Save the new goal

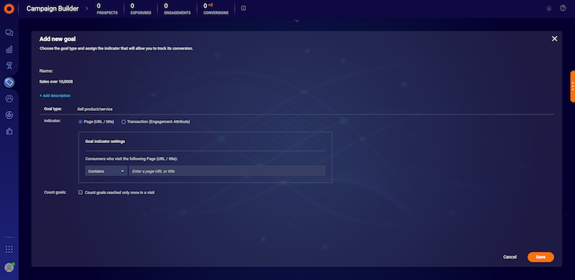coord(540,257)
